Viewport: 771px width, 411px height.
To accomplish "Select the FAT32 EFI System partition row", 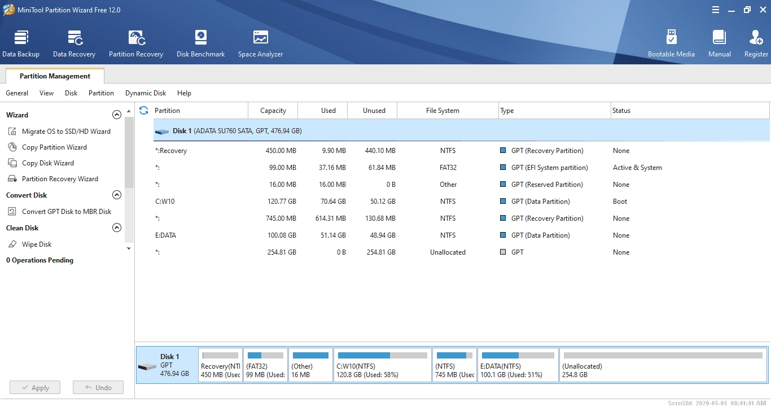I will click(461, 168).
